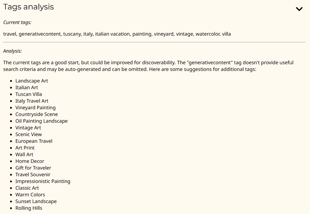Click the Italian Art suggestion
The height and width of the screenshot is (214, 310).
tap(27, 87)
